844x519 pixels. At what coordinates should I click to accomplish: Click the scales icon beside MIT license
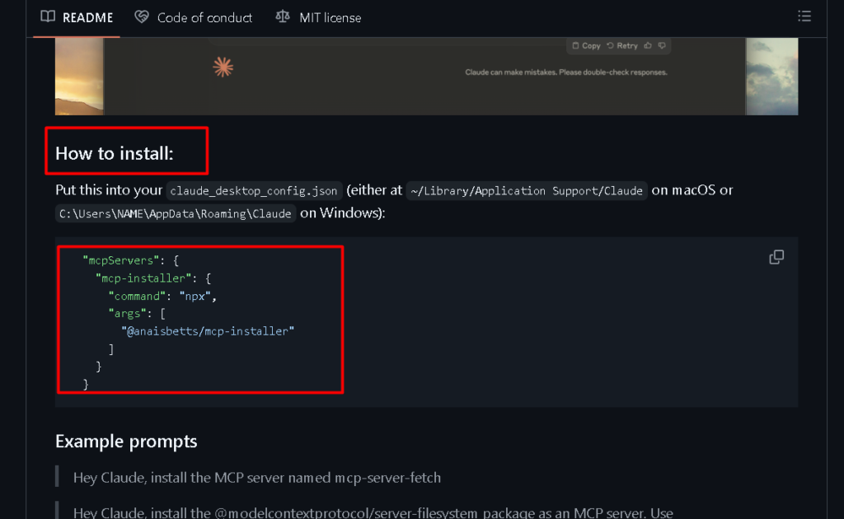click(x=283, y=17)
